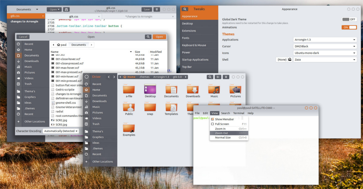
Task: Select Normal Size in terminal View menu
Action: (229, 138)
